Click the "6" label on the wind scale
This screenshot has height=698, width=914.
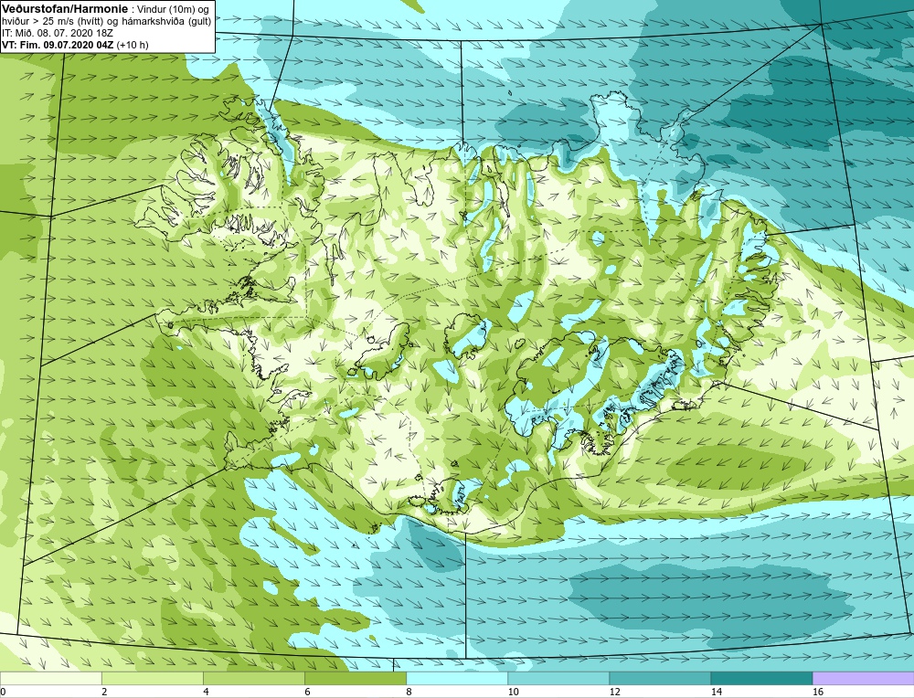307,692
